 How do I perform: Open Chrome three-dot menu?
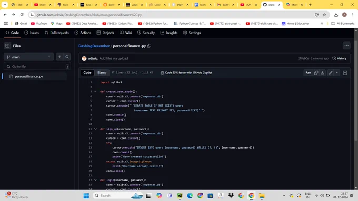(x=353, y=15)
